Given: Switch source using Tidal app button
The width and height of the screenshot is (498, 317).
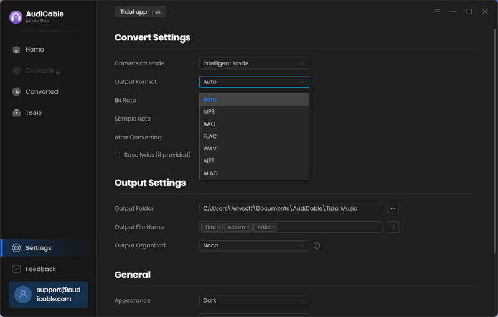Looking at the screenshot, I should (x=140, y=12).
